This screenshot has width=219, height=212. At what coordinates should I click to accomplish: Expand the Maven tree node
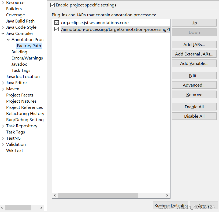click(x=2, y=89)
